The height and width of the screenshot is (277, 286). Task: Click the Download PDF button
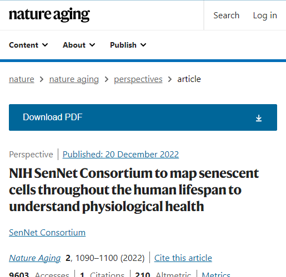pyautogui.click(x=143, y=117)
